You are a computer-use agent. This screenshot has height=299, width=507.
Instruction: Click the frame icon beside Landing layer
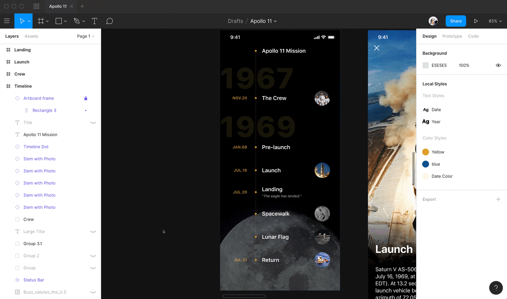(8, 50)
